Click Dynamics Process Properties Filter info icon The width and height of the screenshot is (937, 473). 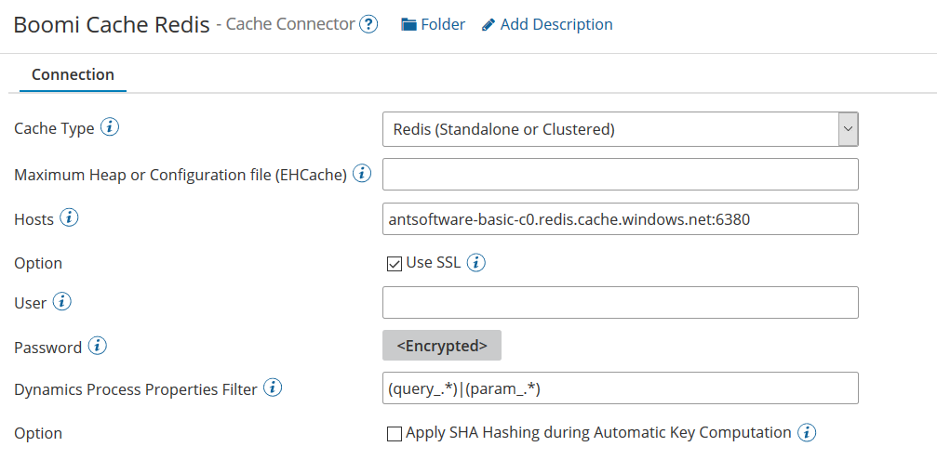[273, 388]
